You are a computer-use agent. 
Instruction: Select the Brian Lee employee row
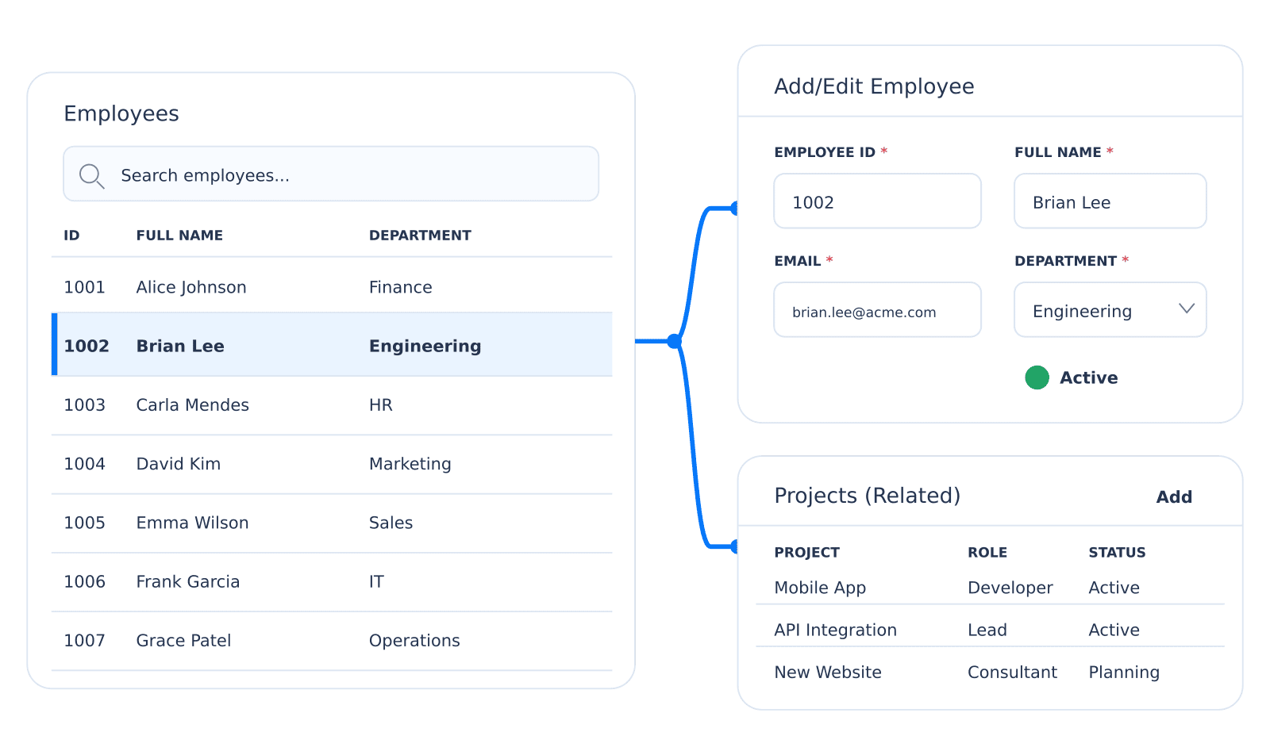(332, 345)
